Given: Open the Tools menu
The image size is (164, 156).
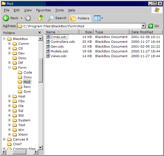Looking at the screenshot, I should coord(60,10).
